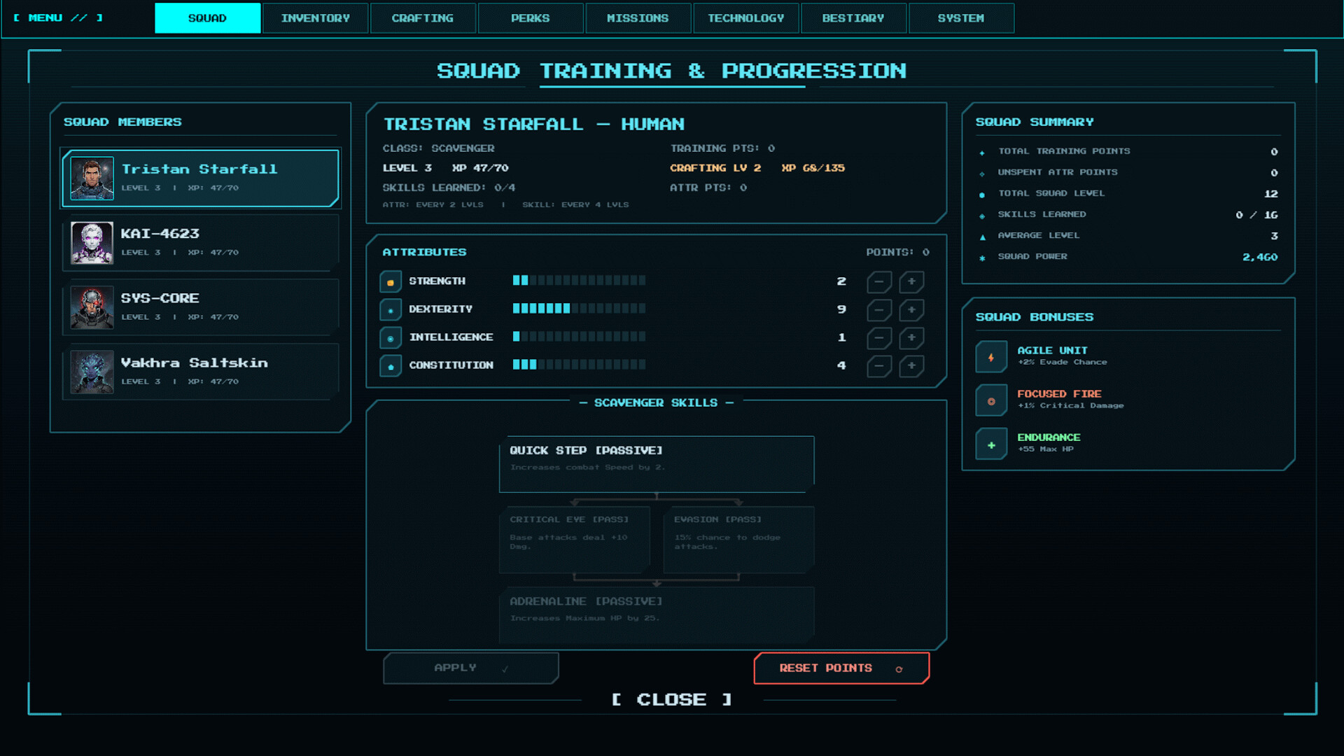Click the Dexterity attribute bar

579,309
